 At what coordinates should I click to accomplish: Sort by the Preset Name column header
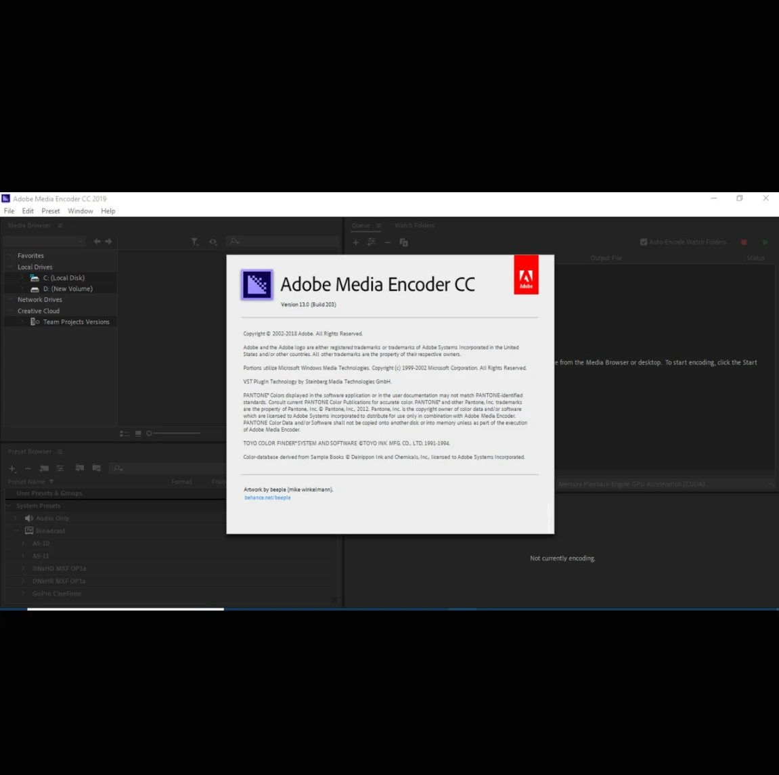click(26, 482)
